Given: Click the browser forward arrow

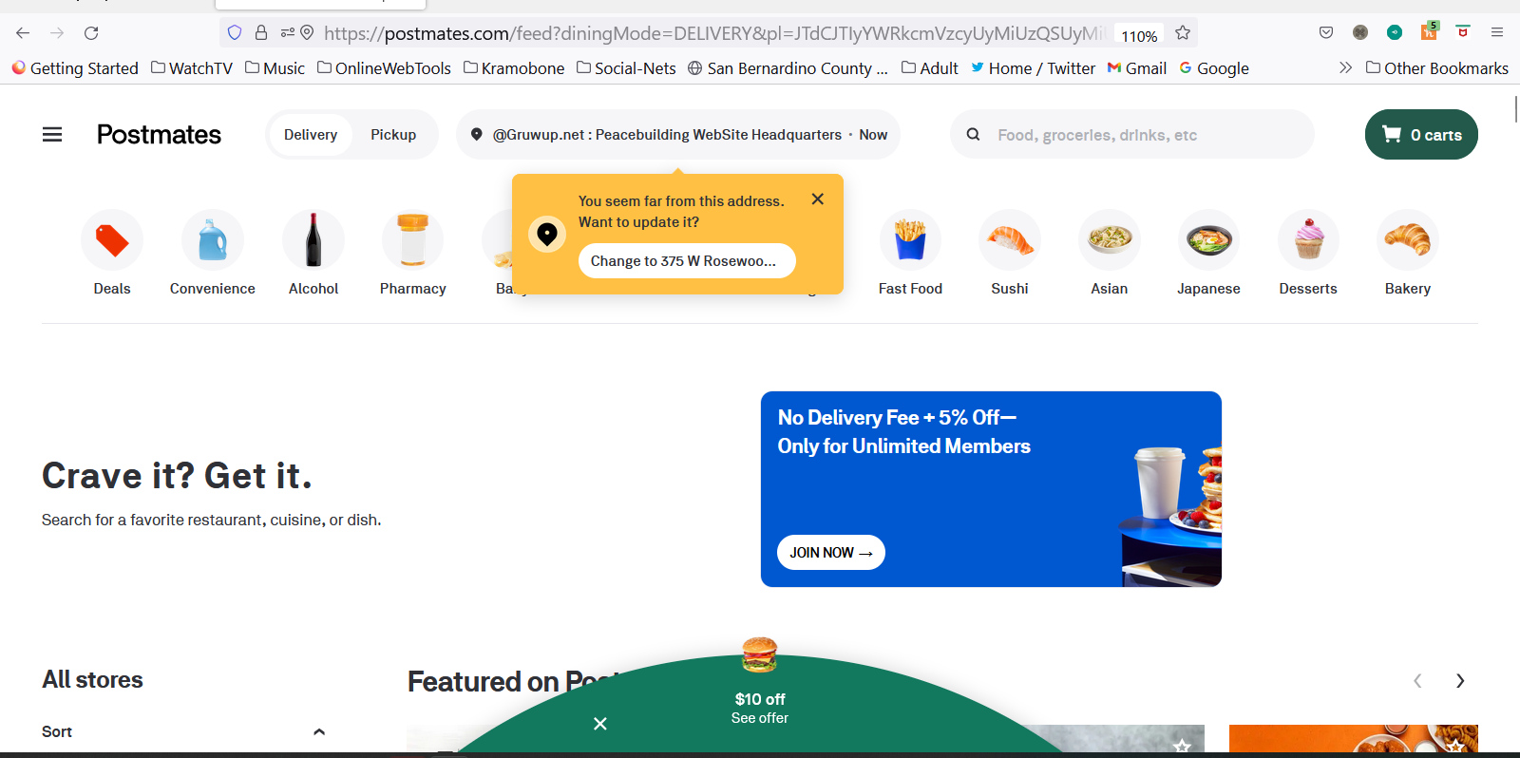Looking at the screenshot, I should (57, 33).
